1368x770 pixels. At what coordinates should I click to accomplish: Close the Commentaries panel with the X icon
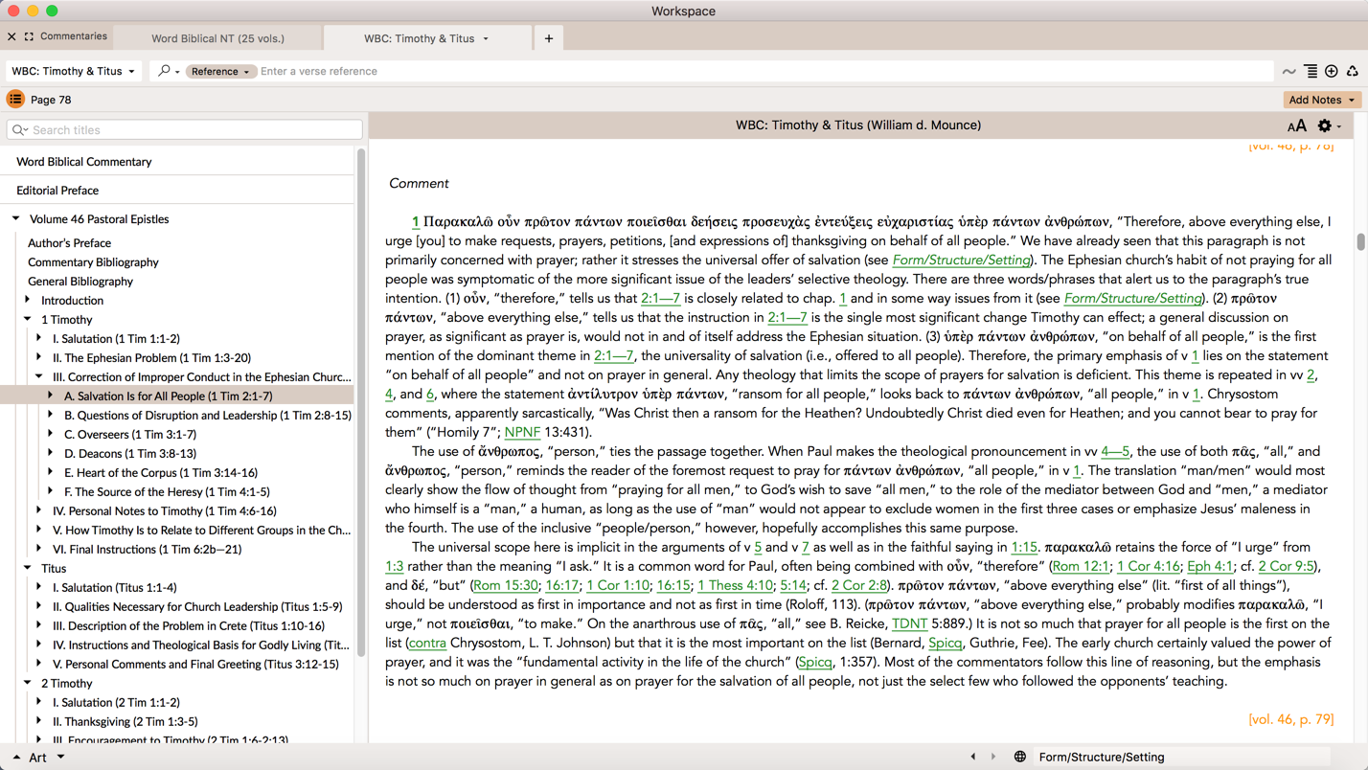click(x=11, y=36)
